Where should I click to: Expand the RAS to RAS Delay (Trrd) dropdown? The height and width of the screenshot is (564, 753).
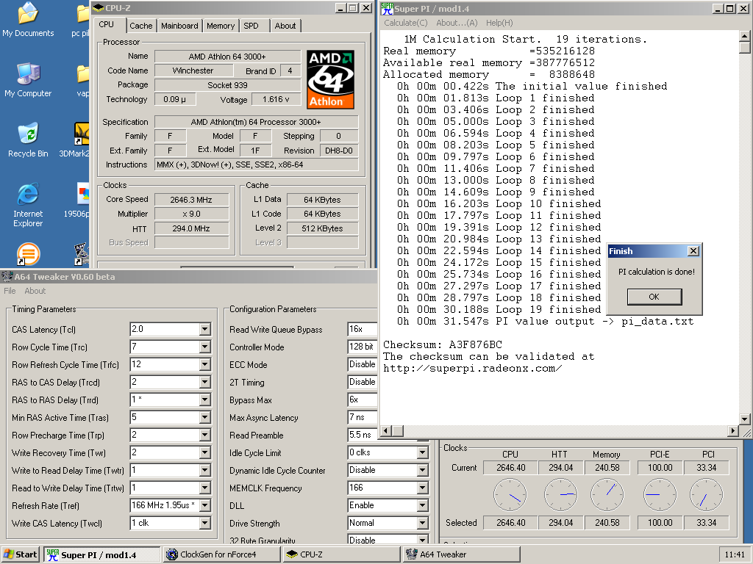coord(205,399)
